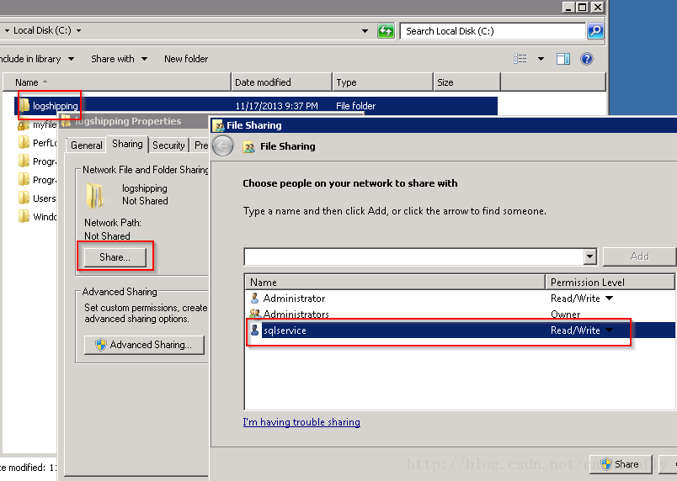Click the Add button in File Sharing

(639, 256)
